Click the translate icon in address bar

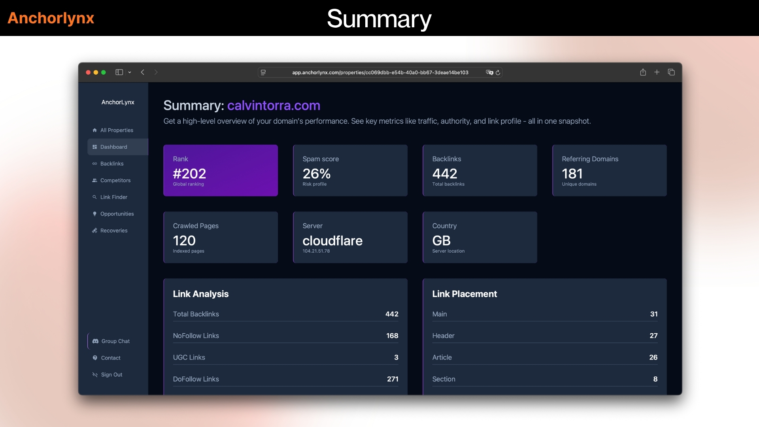click(489, 73)
